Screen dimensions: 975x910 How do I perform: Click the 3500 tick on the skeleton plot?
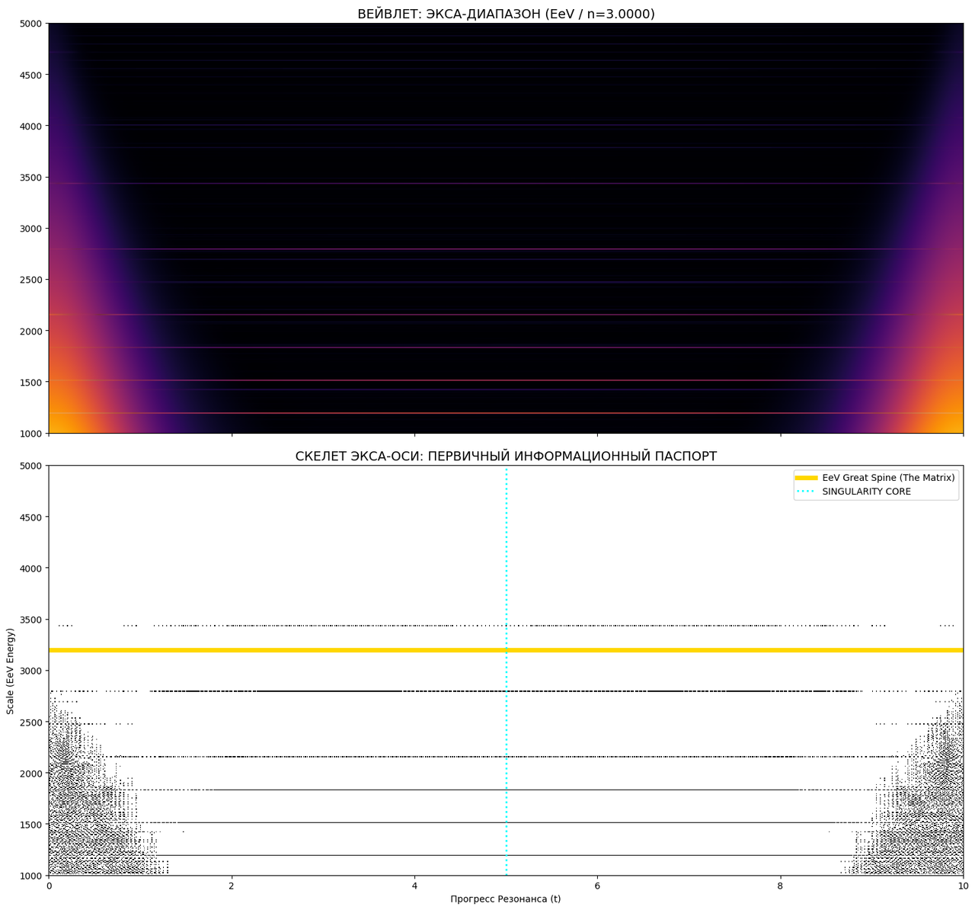[x=31, y=620]
